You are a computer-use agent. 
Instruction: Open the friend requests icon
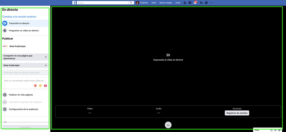185,3
